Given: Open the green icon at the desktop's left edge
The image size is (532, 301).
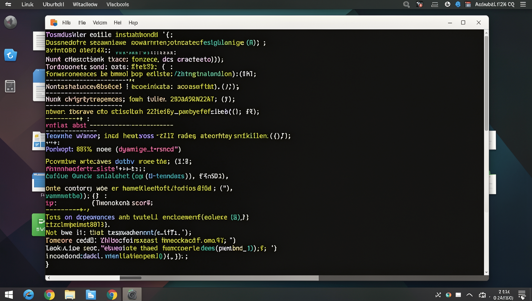Looking at the screenshot, I should click(38, 225).
